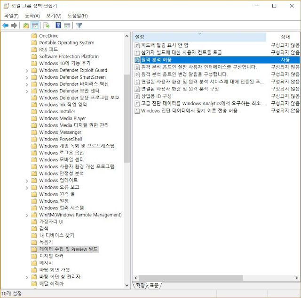The width and height of the screenshot is (301, 298).
Task: Open help via blue question icon
Action: click(x=58, y=25)
